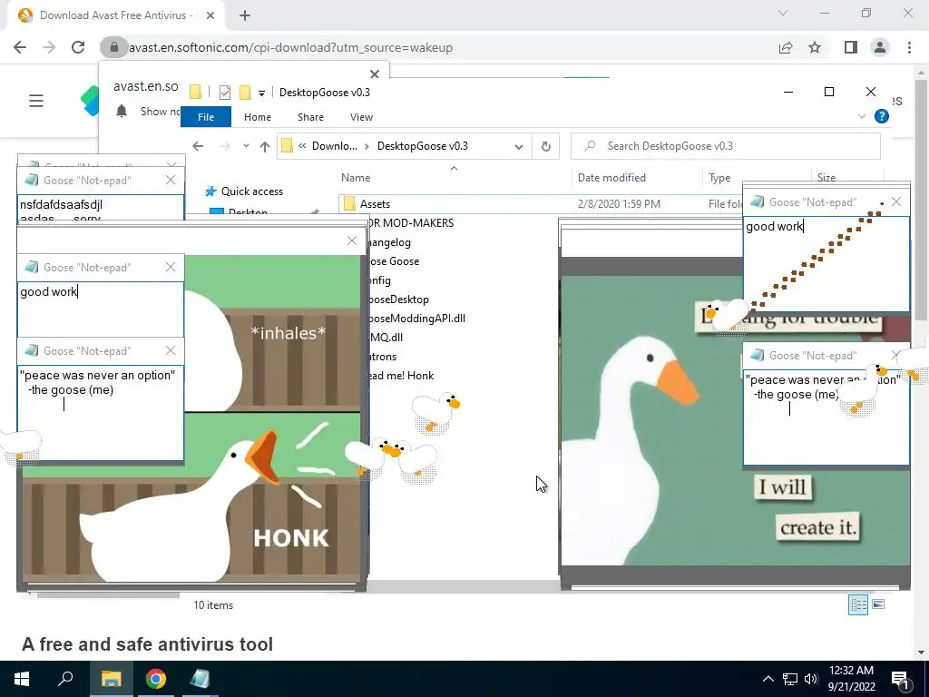Close left 'peace was never' Not-epad window
929x697 pixels.
click(x=171, y=351)
